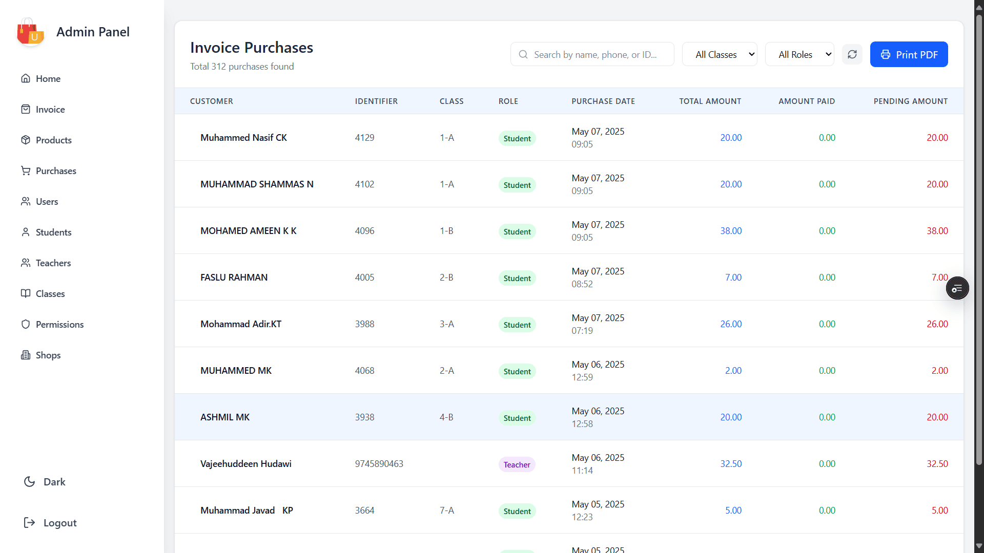Select customer FASLU RAHMAN

tap(234, 277)
